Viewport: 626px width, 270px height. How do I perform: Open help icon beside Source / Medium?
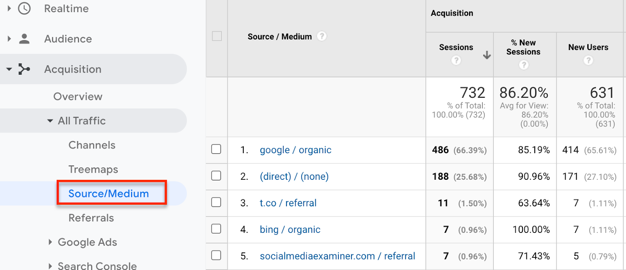(x=322, y=36)
